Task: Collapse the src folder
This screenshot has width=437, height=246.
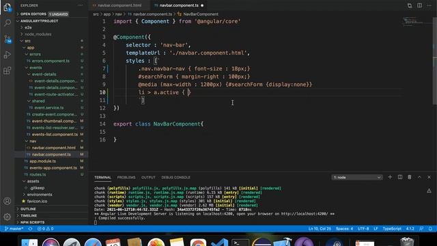Action: tap(27, 41)
